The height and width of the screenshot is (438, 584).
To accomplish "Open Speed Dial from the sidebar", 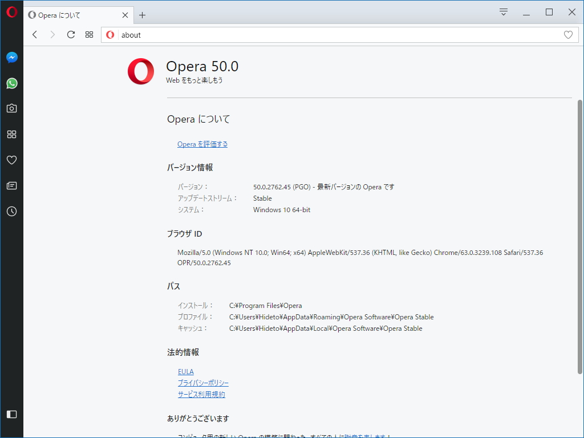I will [x=11, y=134].
